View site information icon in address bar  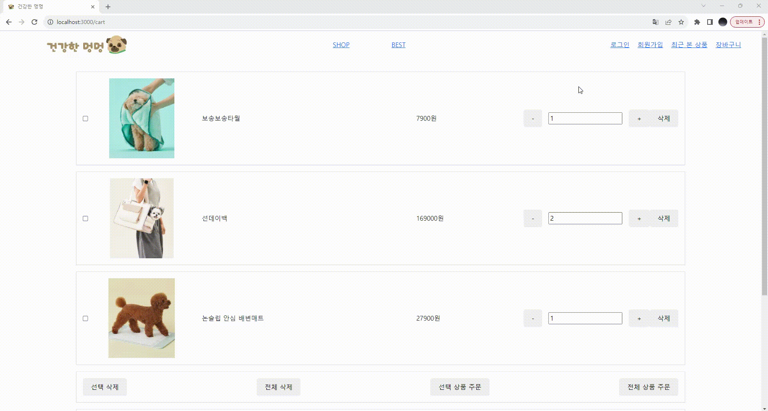(x=50, y=22)
